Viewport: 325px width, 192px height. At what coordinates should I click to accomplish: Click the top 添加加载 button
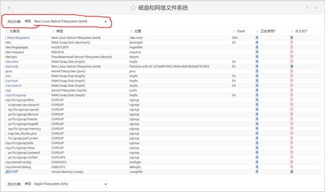click(14, 21)
